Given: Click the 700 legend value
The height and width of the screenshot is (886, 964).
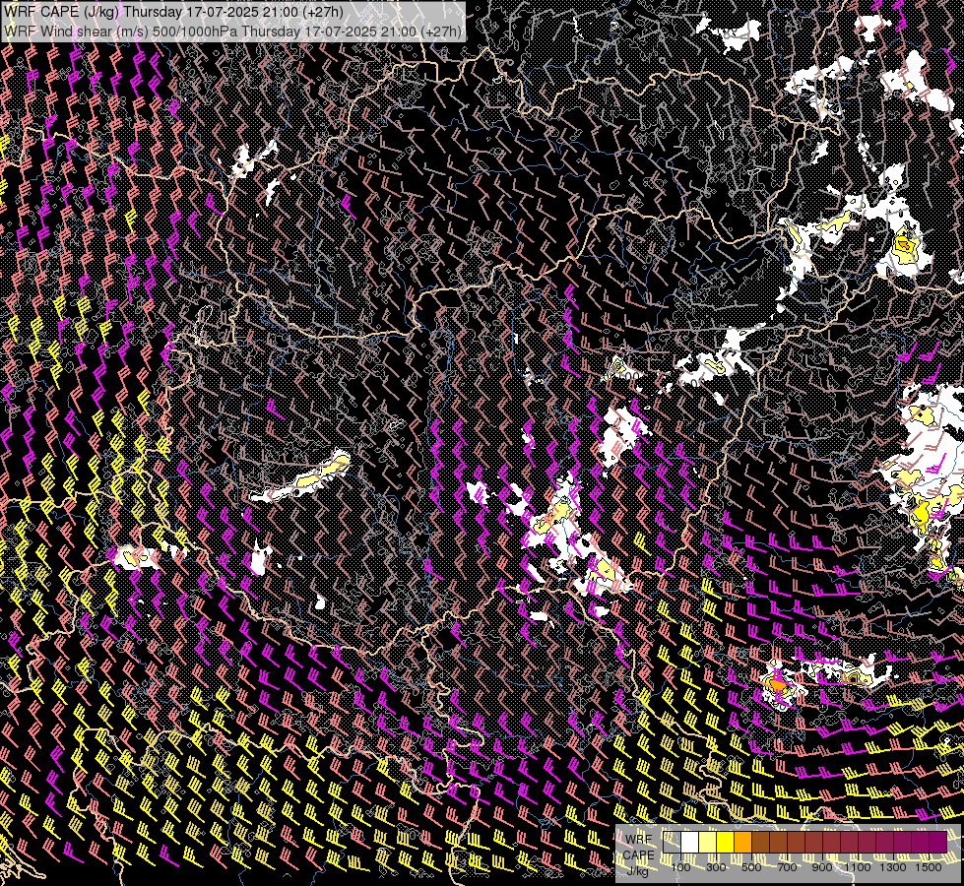Looking at the screenshot, I should (x=787, y=867).
